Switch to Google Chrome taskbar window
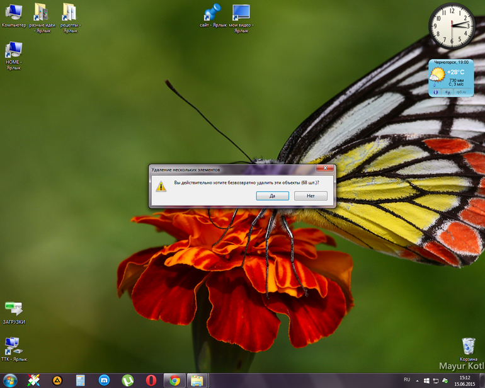Viewport: 485px width, 388px height. pyautogui.click(x=174, y=380)
